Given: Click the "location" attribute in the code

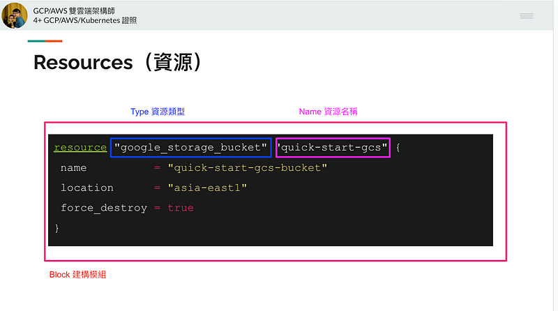Looking at the screenshot, I should 87,188.
